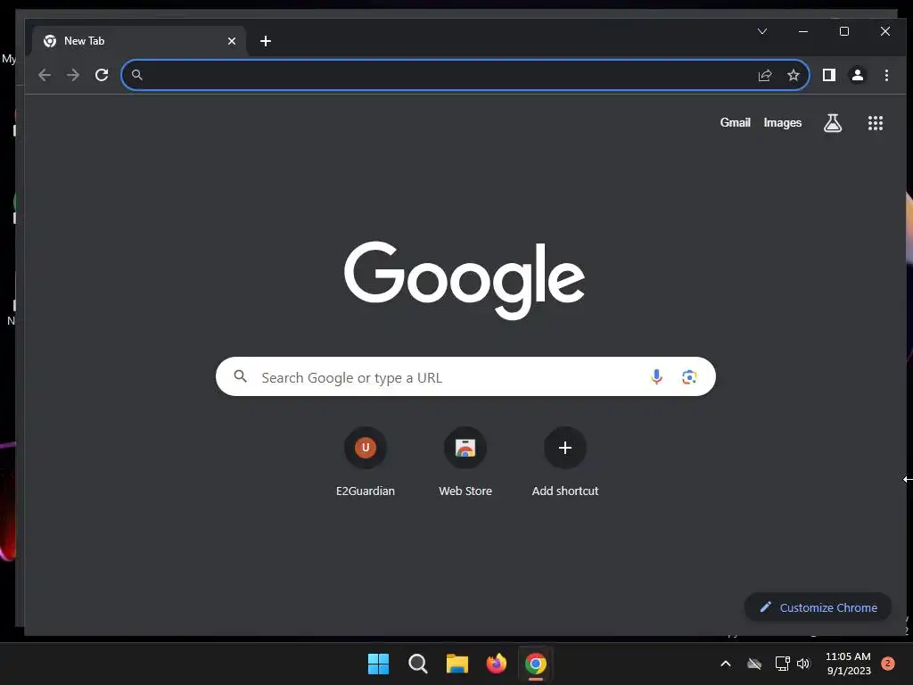The width and height of the screenshot is (913, 685).
Task: Open taskbar Search
Action: (x=417, y=664)
